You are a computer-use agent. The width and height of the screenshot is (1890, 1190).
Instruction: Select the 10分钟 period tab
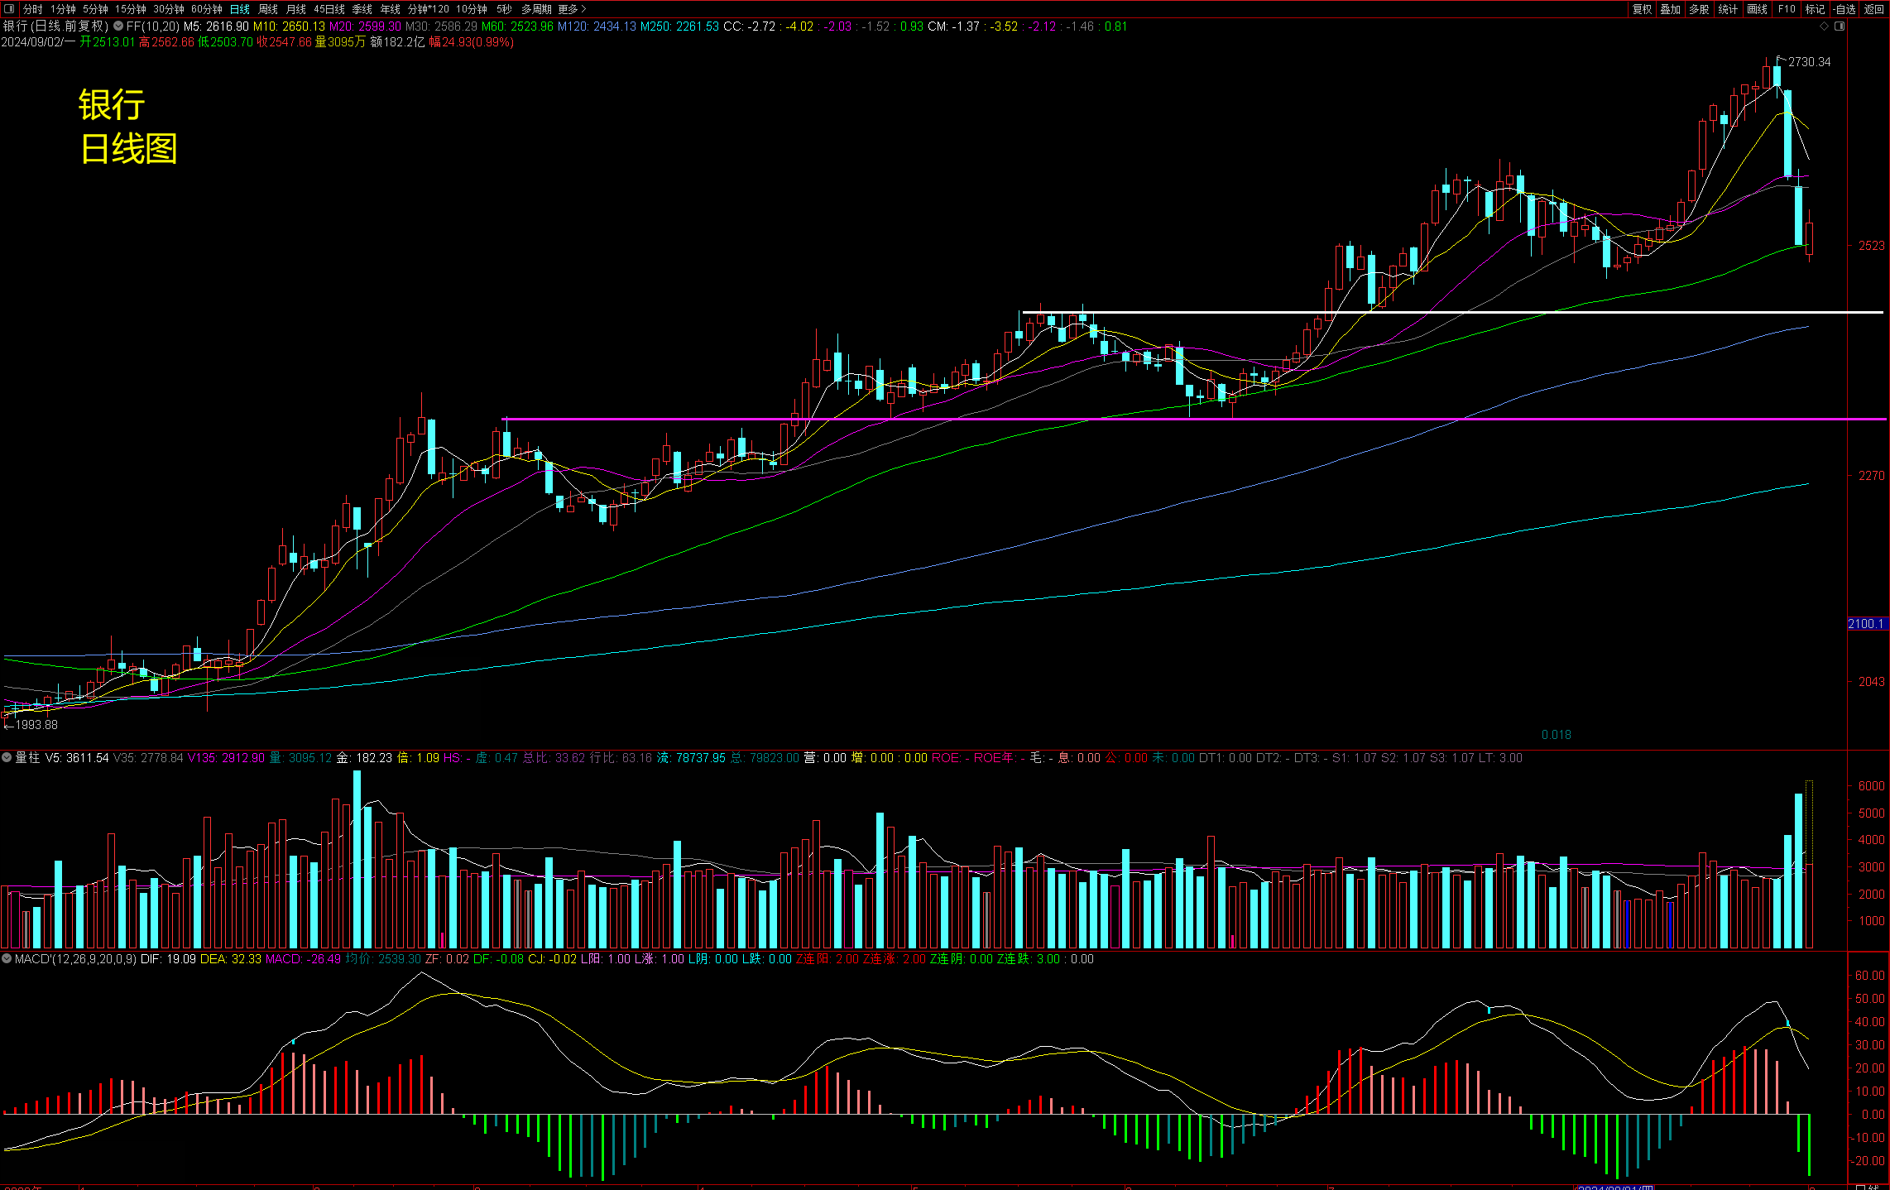tap(472, 9)
